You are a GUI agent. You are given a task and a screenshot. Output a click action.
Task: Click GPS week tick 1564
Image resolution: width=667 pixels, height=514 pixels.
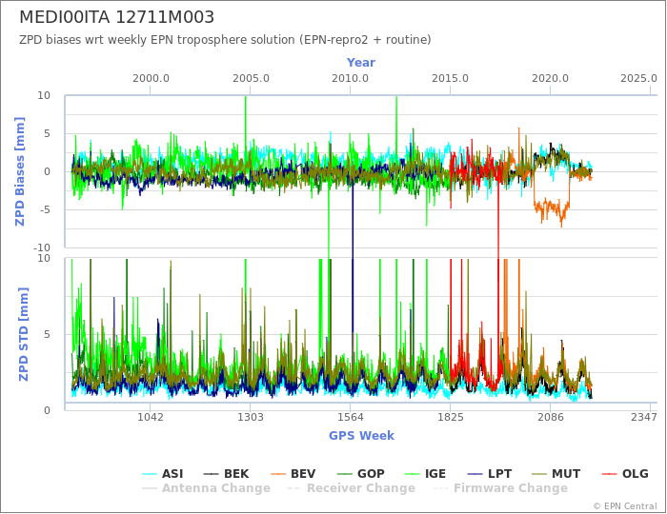[x=351, y=417]
